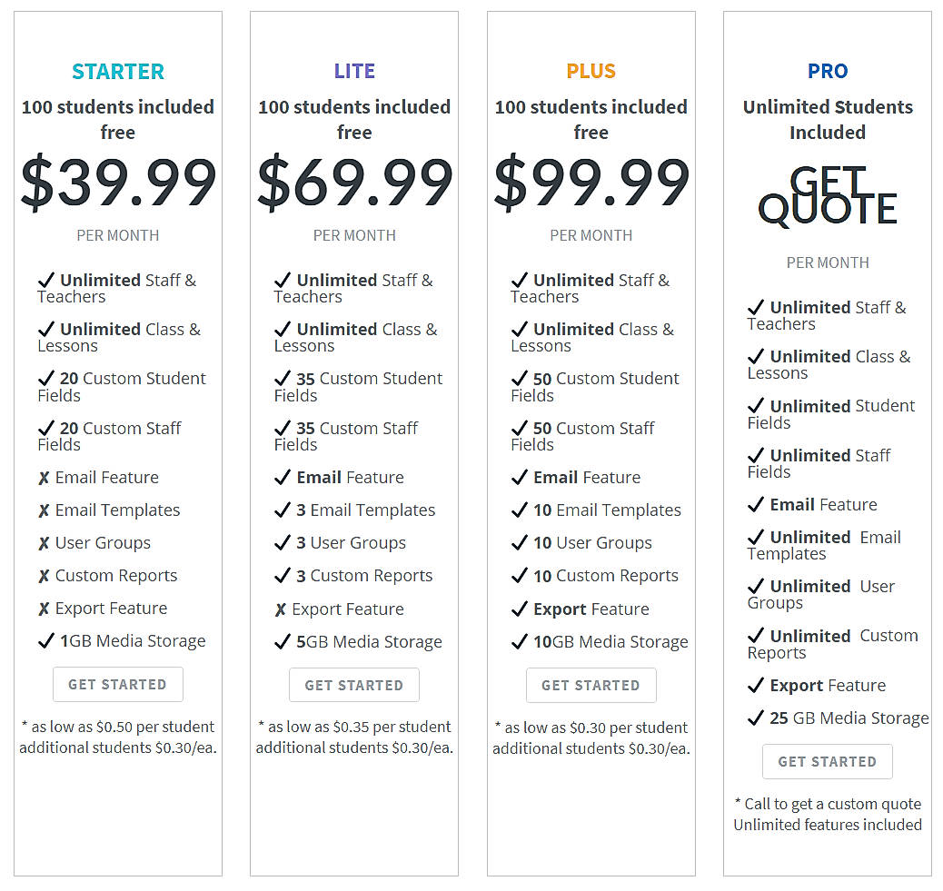Click the checkmark for Lite's Email Feature

(x=283, y=477)
